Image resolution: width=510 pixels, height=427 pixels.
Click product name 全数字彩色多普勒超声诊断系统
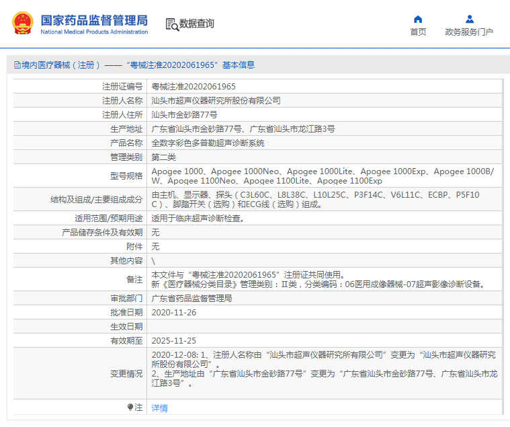pos(208,143)
